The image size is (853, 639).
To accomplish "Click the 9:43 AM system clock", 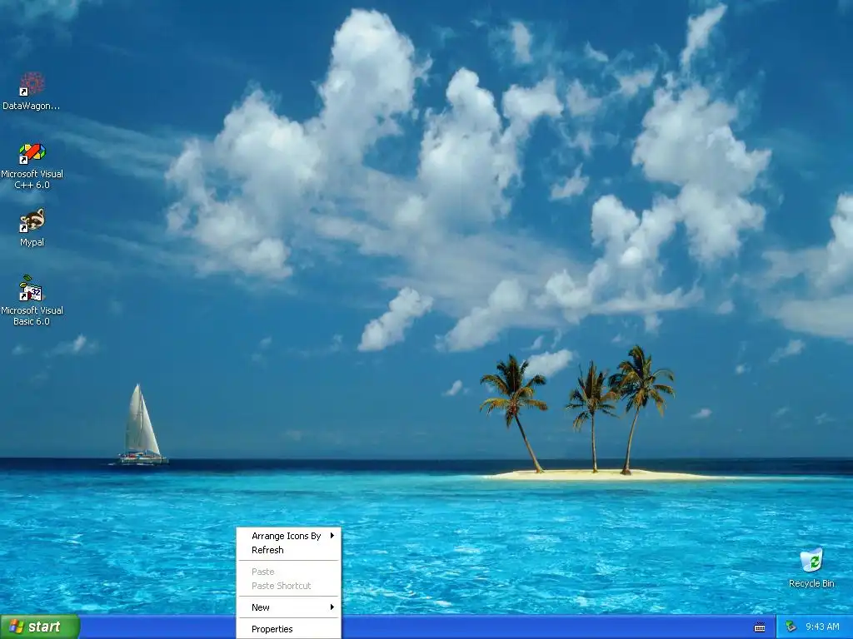I will pos(822,627).
